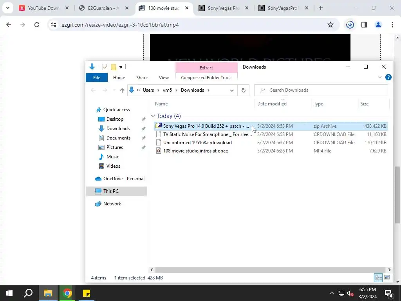This screenshot has height=301, width=401.
Task: Go up one folder level
Action: [122, 90]
